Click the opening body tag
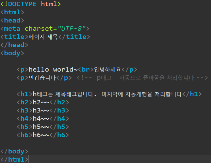Image resolution: width=211 pixels, height=163 pixels. tap(12, 53)
